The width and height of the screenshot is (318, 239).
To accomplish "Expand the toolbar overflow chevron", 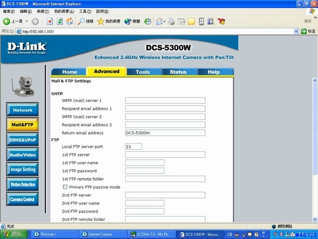I will tap(316, 18).
